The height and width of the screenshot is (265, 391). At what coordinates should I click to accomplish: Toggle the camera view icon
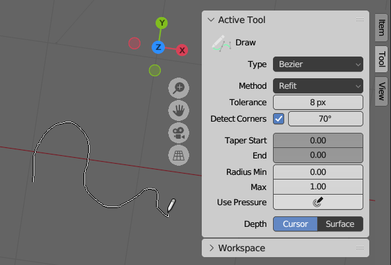pyautogui.click(x=179, y=133)
